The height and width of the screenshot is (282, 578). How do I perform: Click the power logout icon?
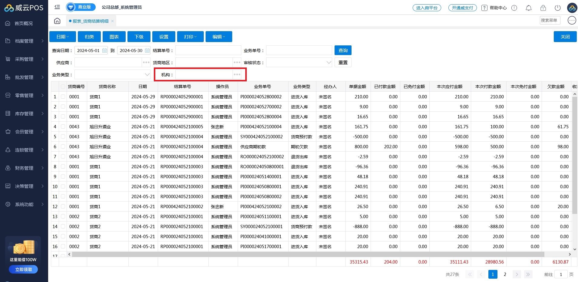point(557,8)
